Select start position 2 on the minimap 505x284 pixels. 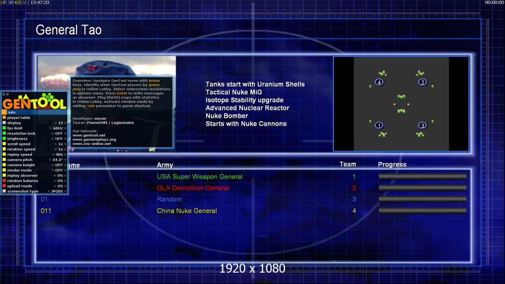click(x=423, y=82)
